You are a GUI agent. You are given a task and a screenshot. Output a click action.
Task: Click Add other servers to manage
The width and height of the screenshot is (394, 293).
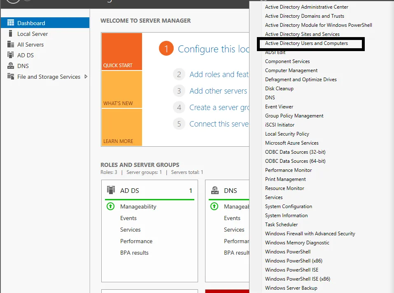[x=218, y=91]
